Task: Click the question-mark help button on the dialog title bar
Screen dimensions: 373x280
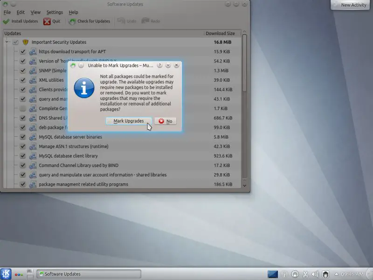Action: click(159, 65)
